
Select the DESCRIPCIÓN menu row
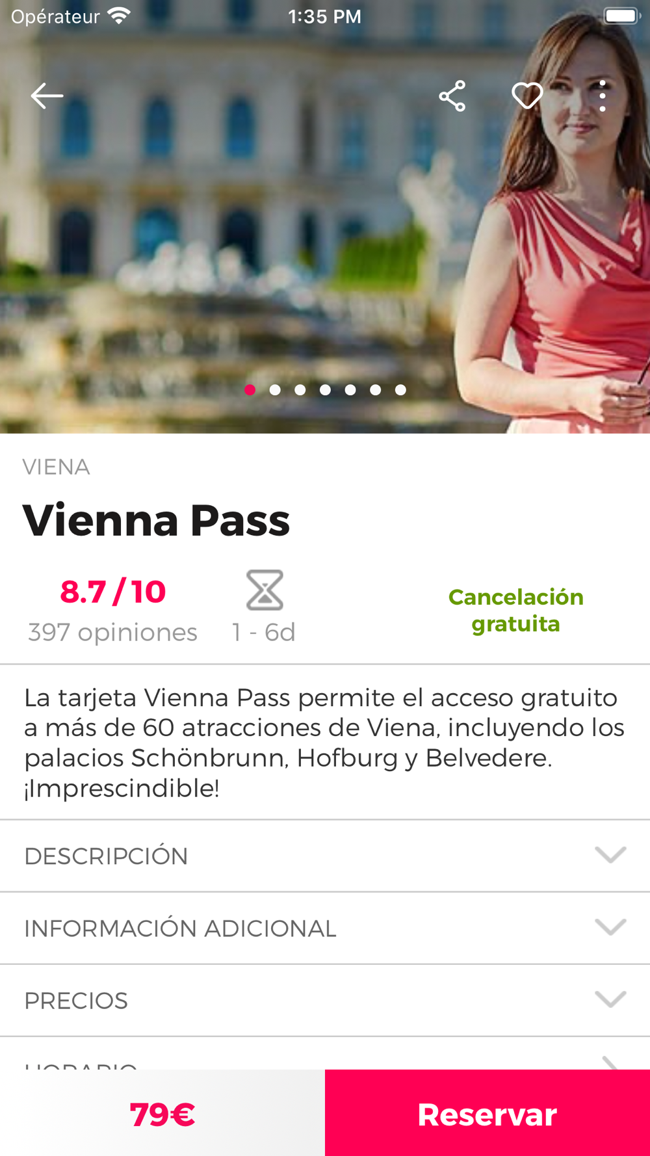point(325,856)
